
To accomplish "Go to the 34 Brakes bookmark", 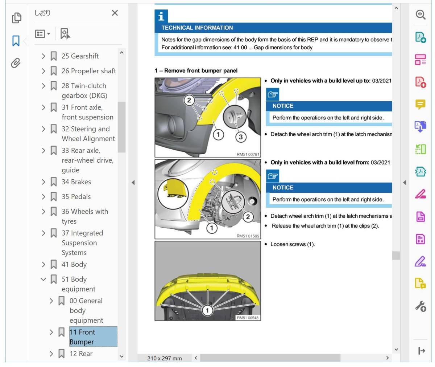I will point(76,182).
